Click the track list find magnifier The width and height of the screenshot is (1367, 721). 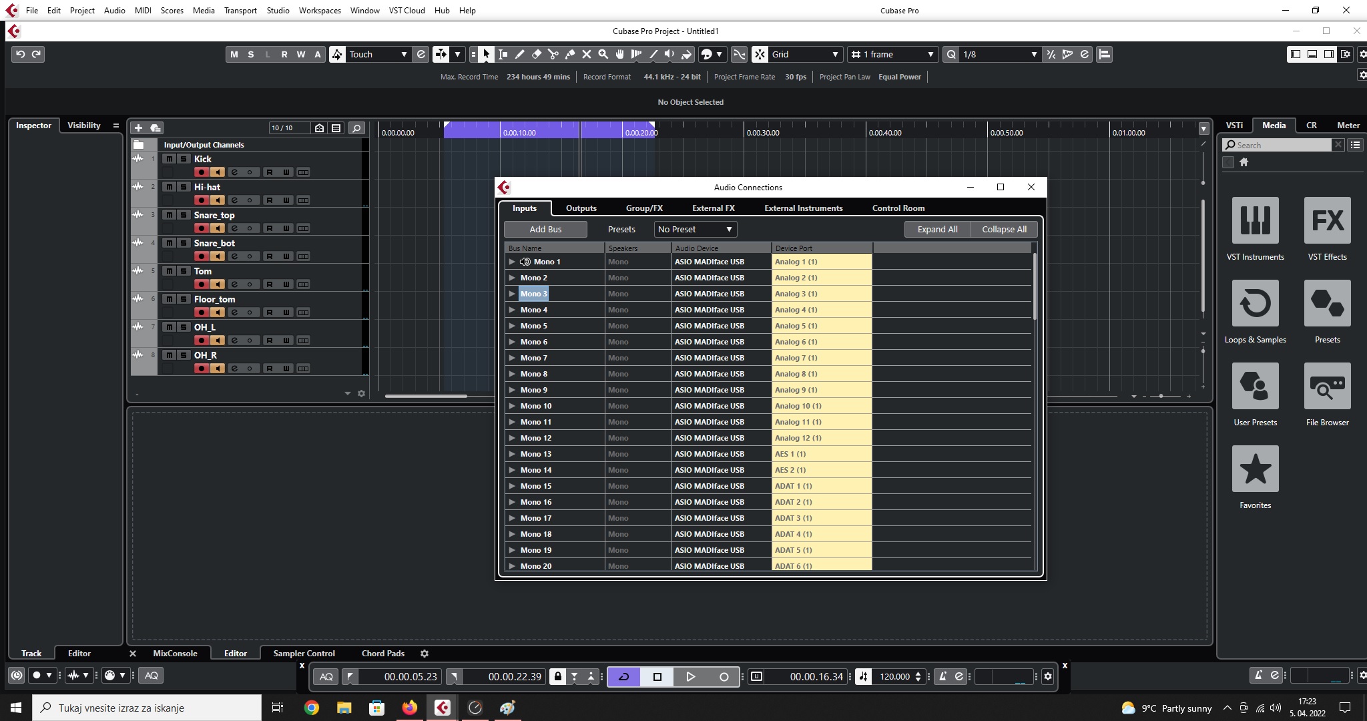[x=356, y=128]
